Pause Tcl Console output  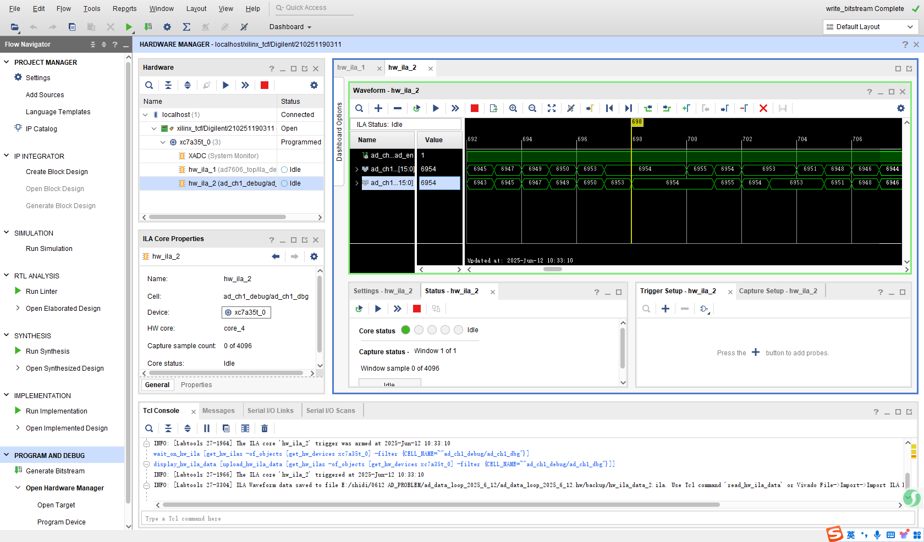[207, 428]
